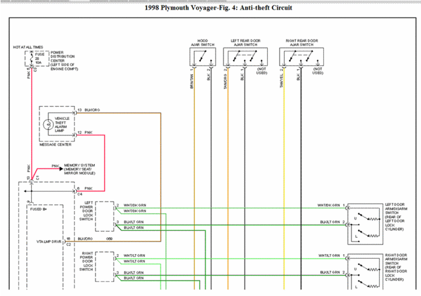421x296 pixels.
Task: Select the 'C4' connector label
Action: coord(80,195)
